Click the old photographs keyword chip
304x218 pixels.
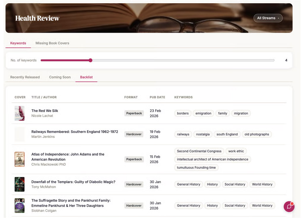point(257,134)
